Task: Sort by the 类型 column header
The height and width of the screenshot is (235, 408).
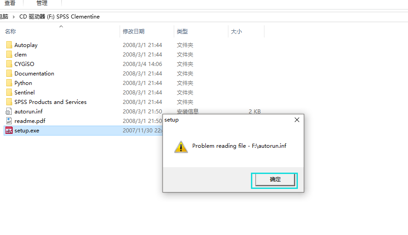Action: tap(182, 32)
